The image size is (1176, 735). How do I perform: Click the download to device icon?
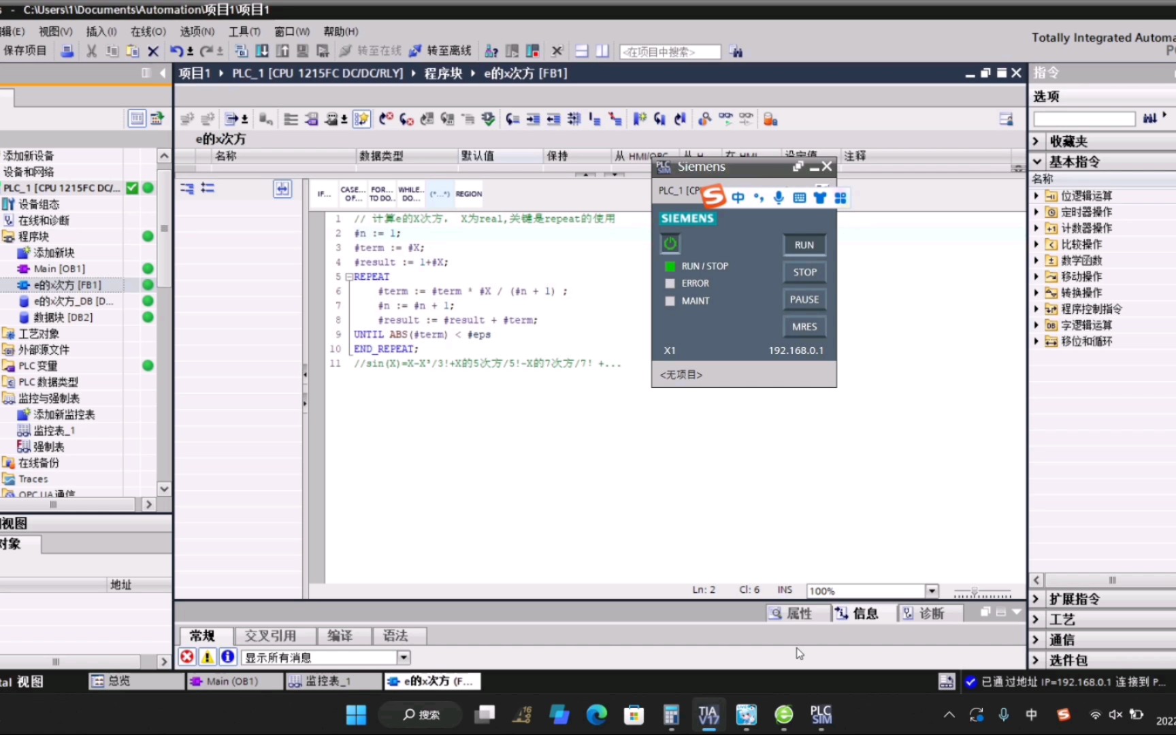click(262, 51)
